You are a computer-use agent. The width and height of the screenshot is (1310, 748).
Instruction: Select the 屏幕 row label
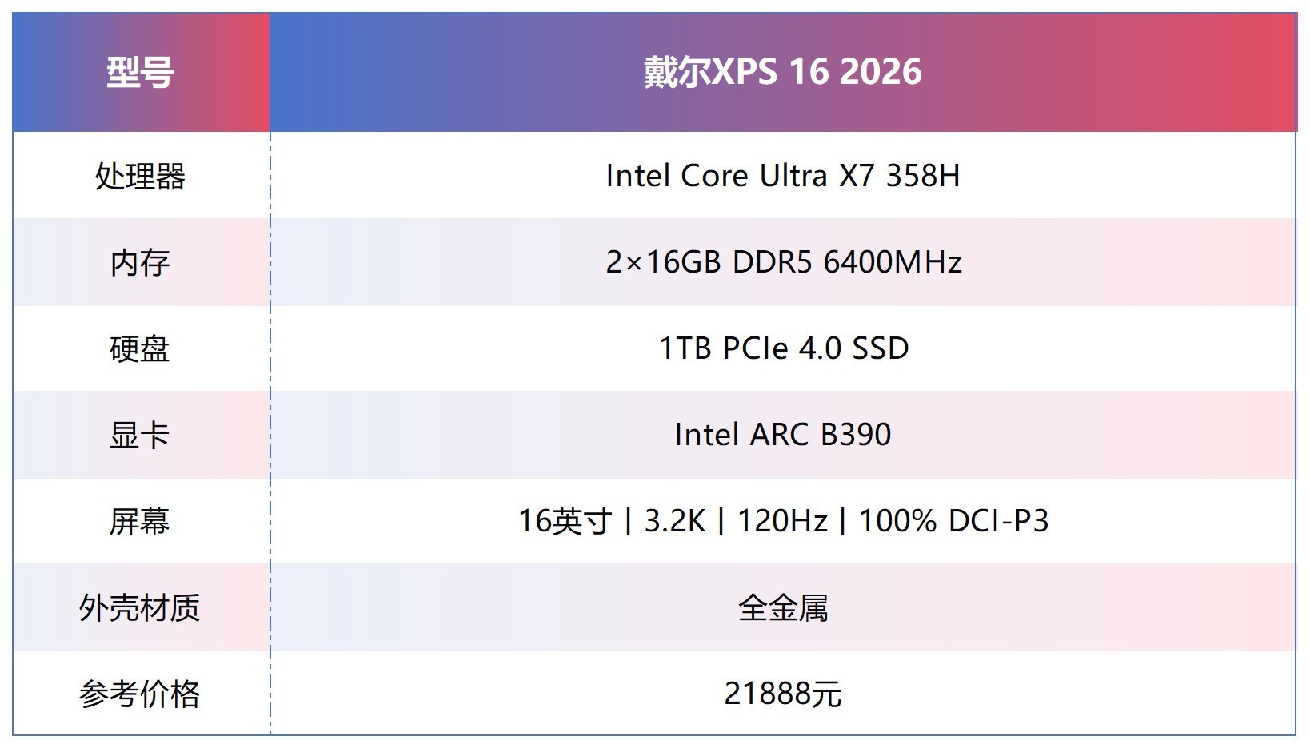(140, 521)
